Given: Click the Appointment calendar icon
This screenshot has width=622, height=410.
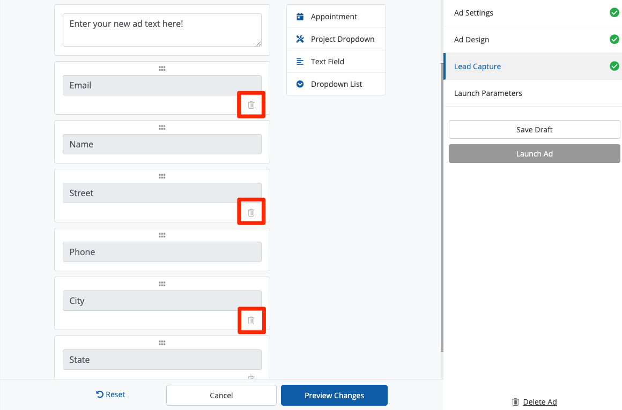Looking at the screenshot, I should [300, 17].
